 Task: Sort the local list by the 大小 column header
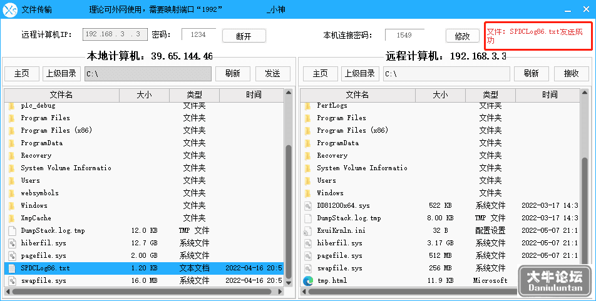145,94
